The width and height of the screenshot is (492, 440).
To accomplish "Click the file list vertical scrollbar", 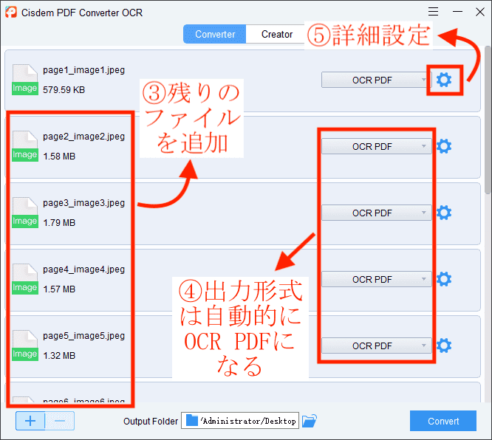I will [x=488, y=121].
